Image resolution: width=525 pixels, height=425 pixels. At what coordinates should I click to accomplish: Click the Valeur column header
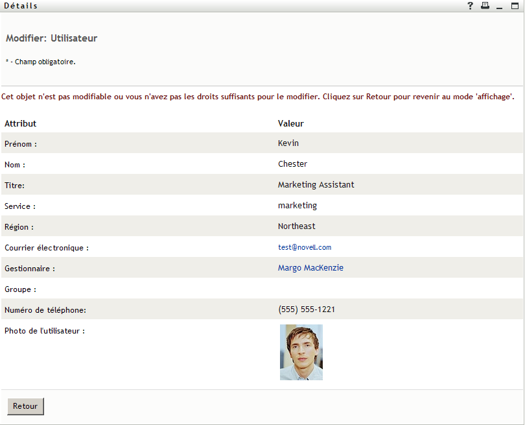point(291,123)
